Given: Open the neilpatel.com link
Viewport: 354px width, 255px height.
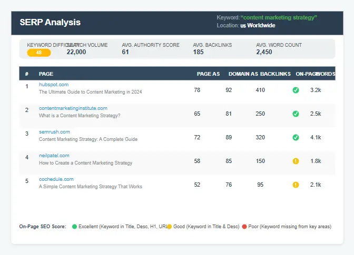Looking at the screenshot, I should coord(54,156).
